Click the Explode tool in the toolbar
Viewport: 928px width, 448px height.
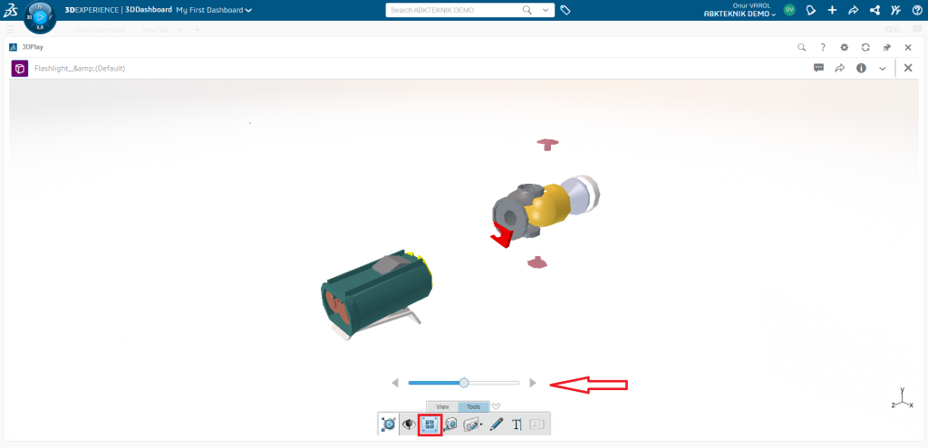(x=430, y=424)
